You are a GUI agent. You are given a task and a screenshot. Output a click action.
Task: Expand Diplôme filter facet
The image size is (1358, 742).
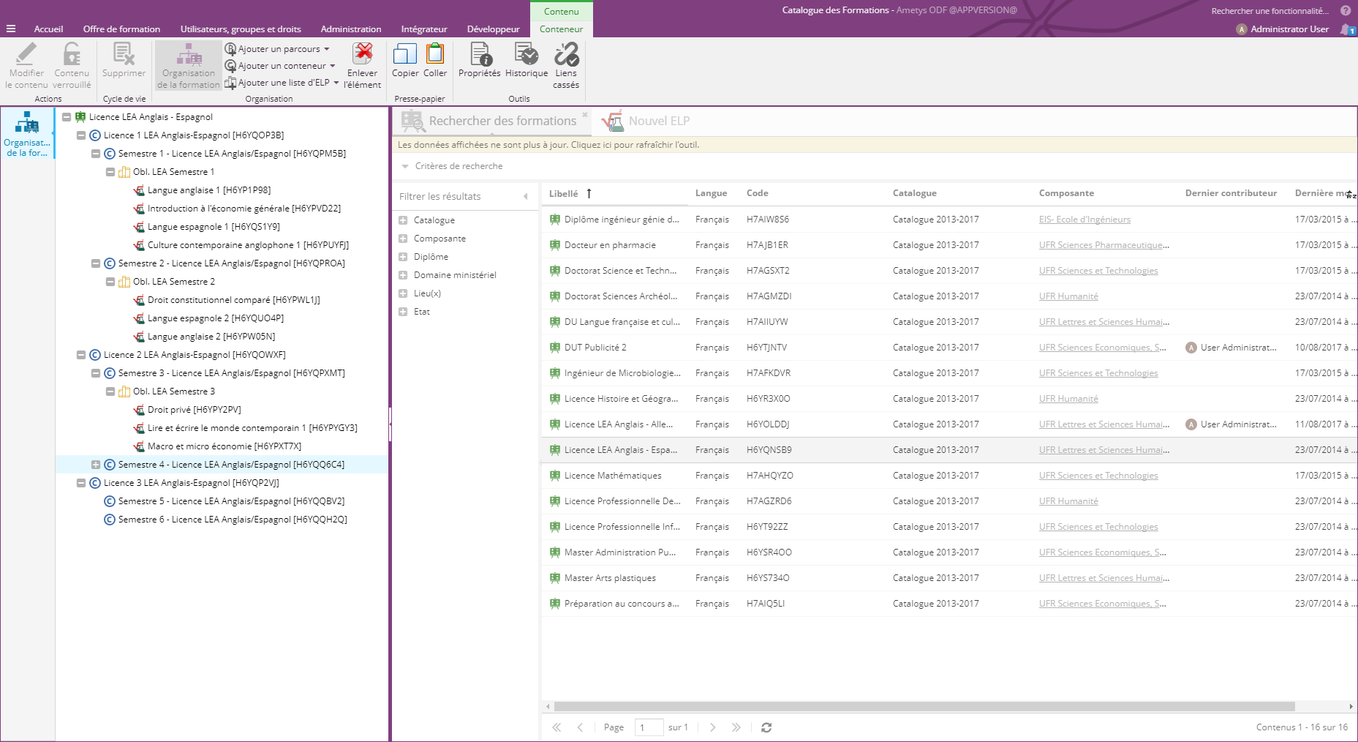click(403, 257)
